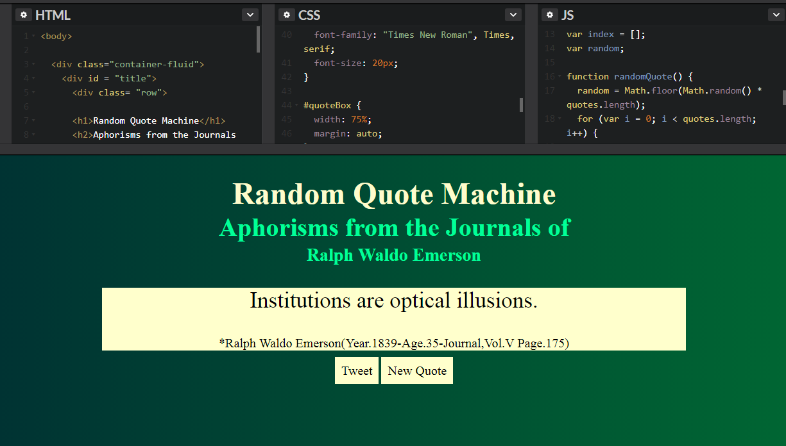Fold for loop at JS line 18
The width and height of the screenshot is (786, 446).
pyautogui.click(x=560, y=119)
